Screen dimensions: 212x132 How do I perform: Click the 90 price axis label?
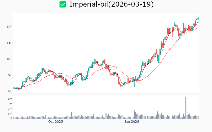point(10,75)
